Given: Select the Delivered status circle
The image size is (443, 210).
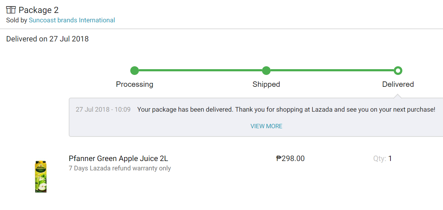Looking at the screenshot, I should coord(398,70).
